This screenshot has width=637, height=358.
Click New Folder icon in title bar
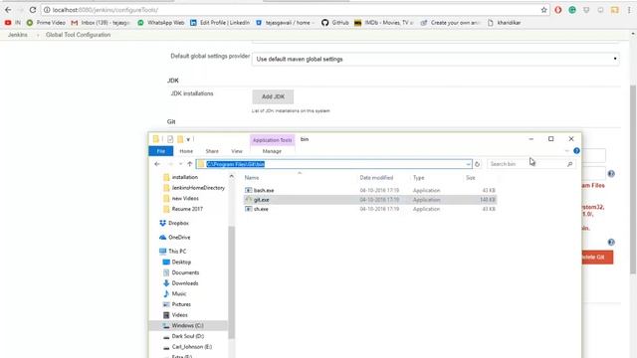[x=180, y=139]
